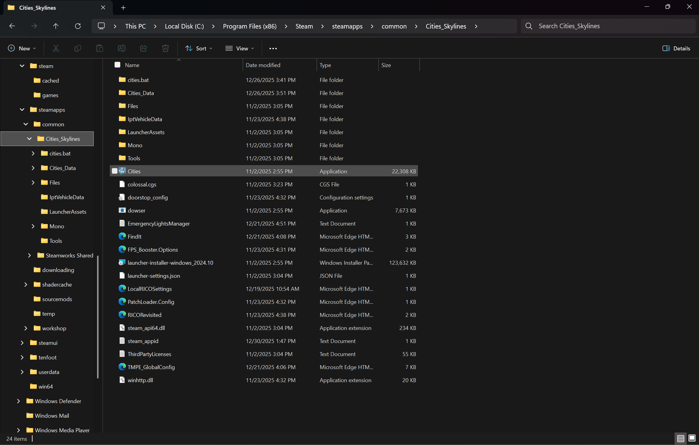699x445 pixels.
Task: Click the navigation pane vertical scrollbar
Action: [98, 317]
